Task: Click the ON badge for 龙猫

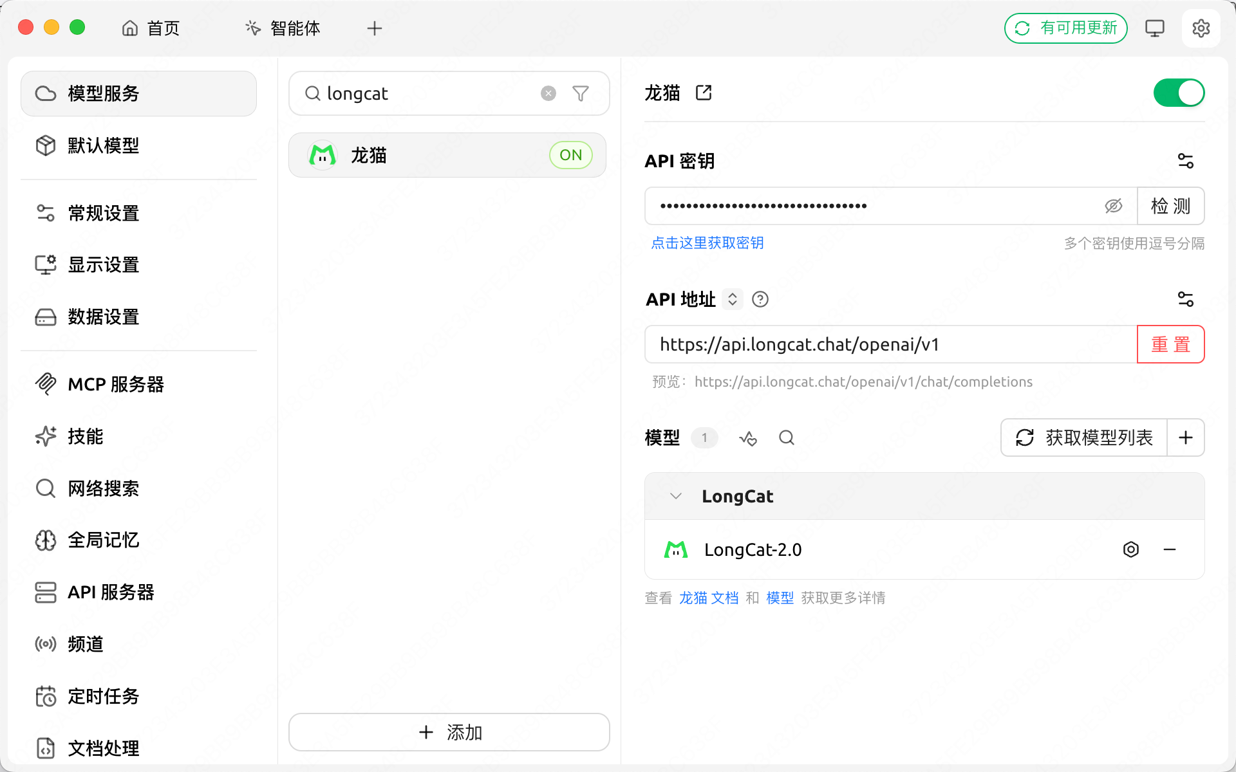Action: coord(571,155)
